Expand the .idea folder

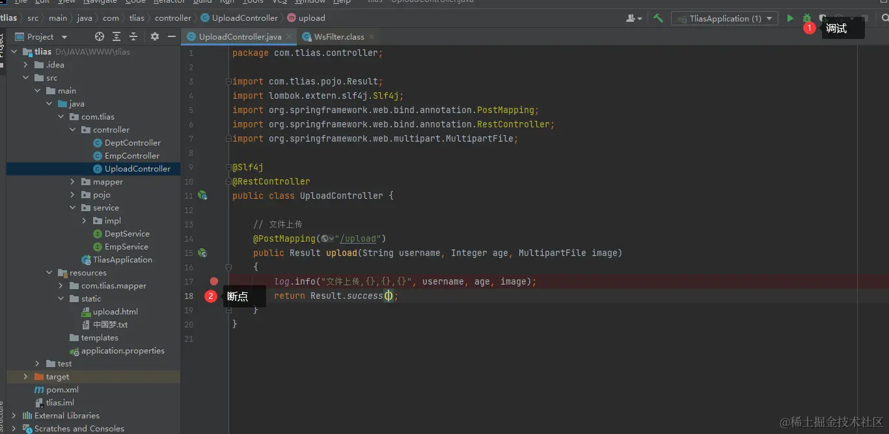coord(25,64)
